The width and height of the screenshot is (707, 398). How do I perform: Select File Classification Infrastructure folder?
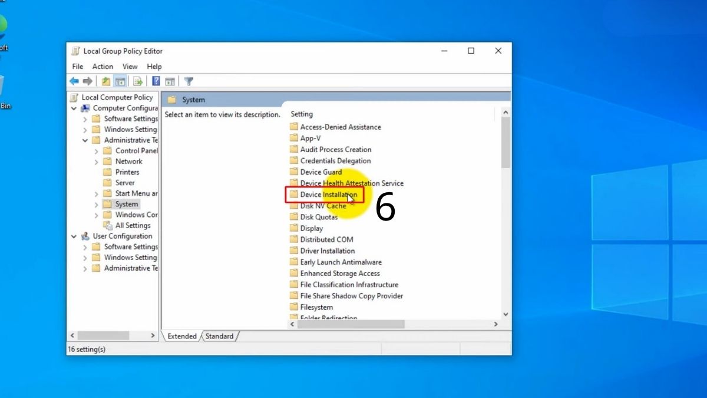349,284
